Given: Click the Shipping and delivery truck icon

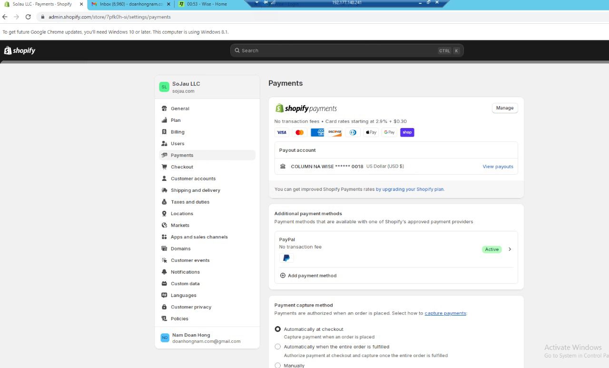Looking at the screenshot, I should (x=165, y=190).
